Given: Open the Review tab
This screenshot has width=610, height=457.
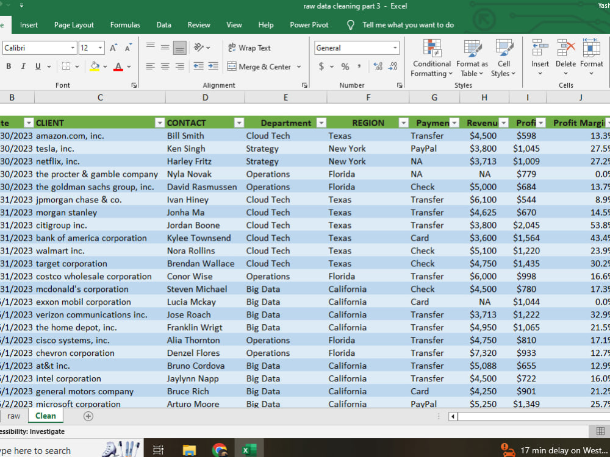Looking at the screenshot, I should [199, 25].
